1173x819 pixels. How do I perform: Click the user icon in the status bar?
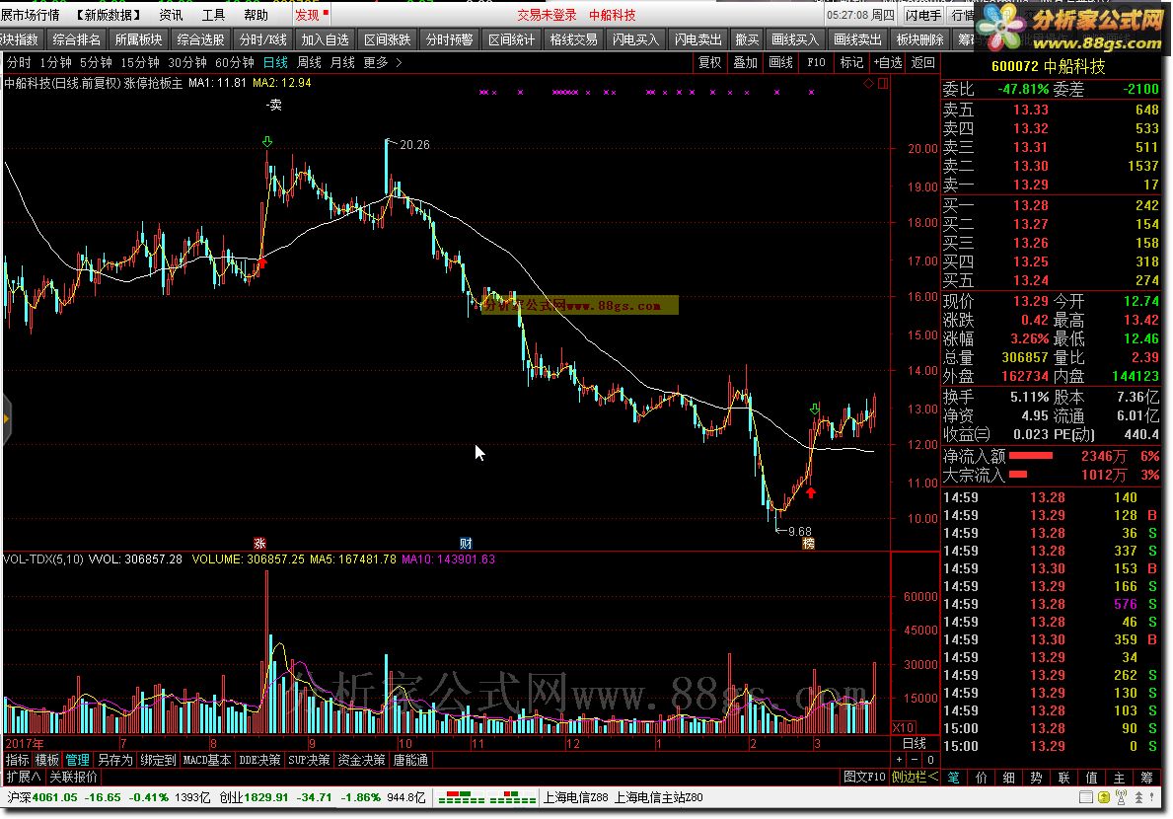click(1138, 798)
